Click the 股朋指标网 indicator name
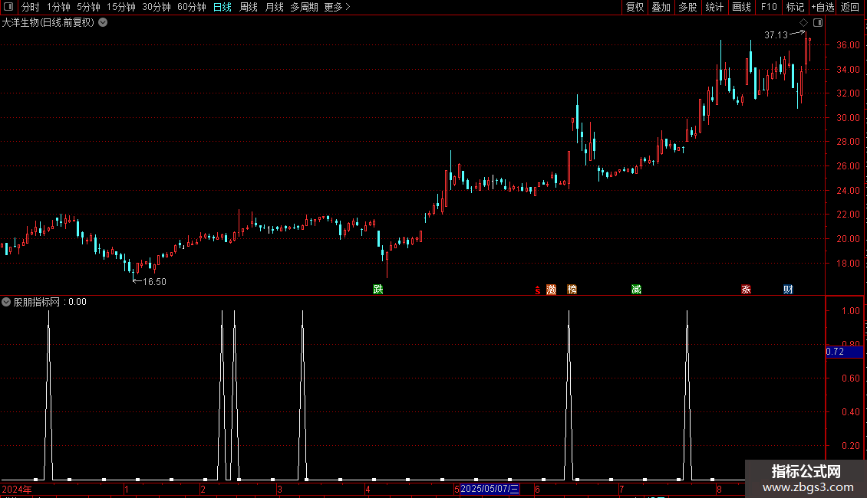The height and width of the screenshot is (498, 867). [x=37, y=302]
